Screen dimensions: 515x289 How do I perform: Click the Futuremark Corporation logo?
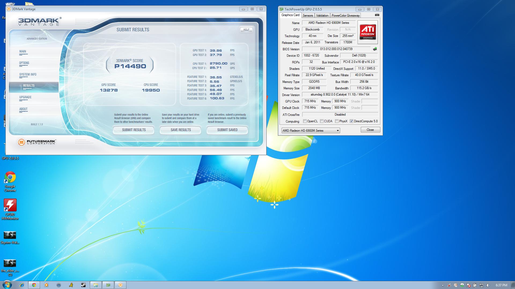[x=37, y=142]
